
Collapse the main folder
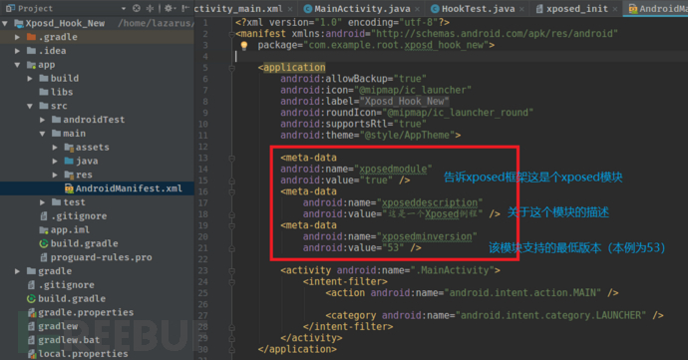coord(42,134)
